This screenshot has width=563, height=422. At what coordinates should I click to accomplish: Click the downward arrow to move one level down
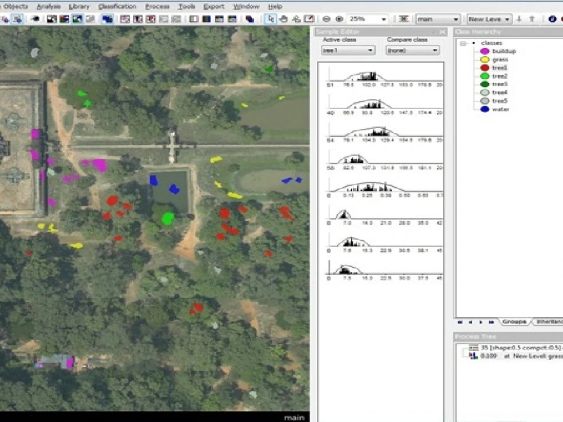click(520, 19)
